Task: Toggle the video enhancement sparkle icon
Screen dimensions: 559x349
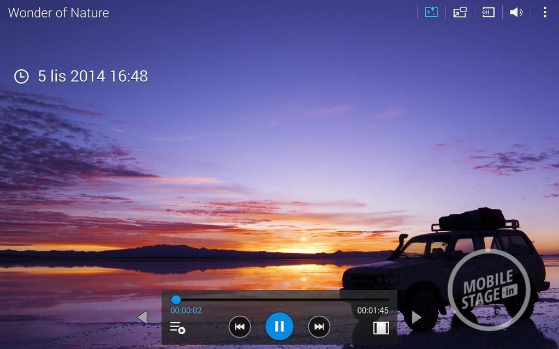Action: click(x=431, y=12)
